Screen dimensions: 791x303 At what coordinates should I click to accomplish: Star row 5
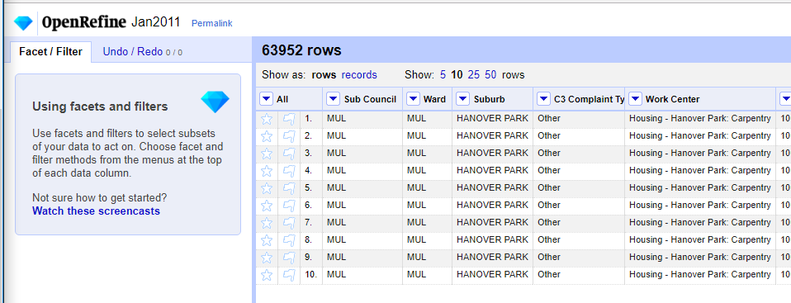pyautogui.click(x=267, y=188)
